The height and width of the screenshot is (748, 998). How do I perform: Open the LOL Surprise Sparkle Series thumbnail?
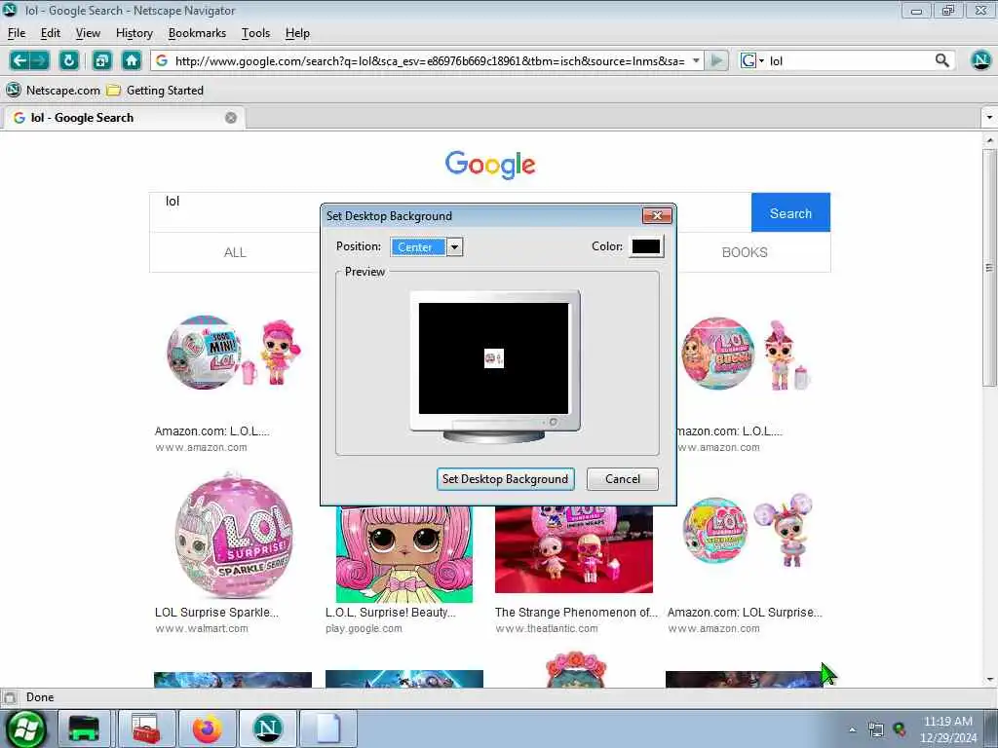pyautogui.click(x=233, y=536)
